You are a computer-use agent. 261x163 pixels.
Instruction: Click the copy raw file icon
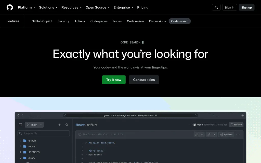click(197, 134)
